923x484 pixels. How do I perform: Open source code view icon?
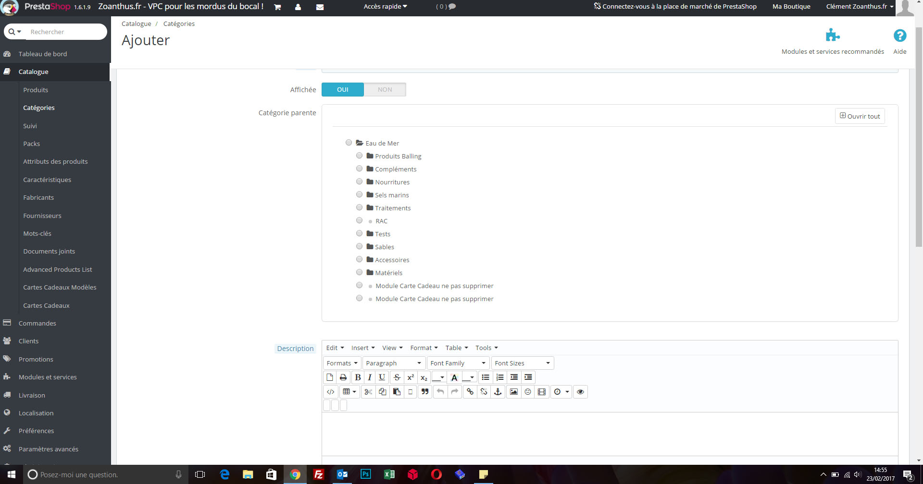click(330, 392)
